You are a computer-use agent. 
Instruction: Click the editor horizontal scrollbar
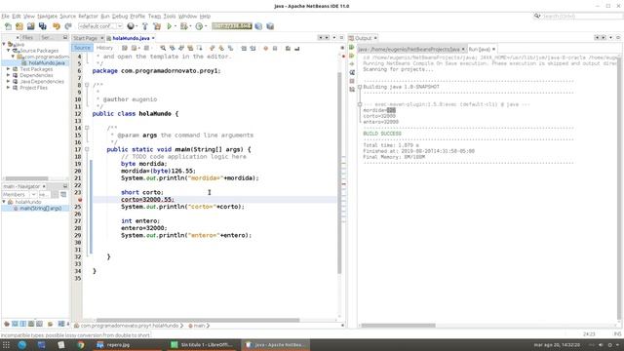(x=198, y=320)
